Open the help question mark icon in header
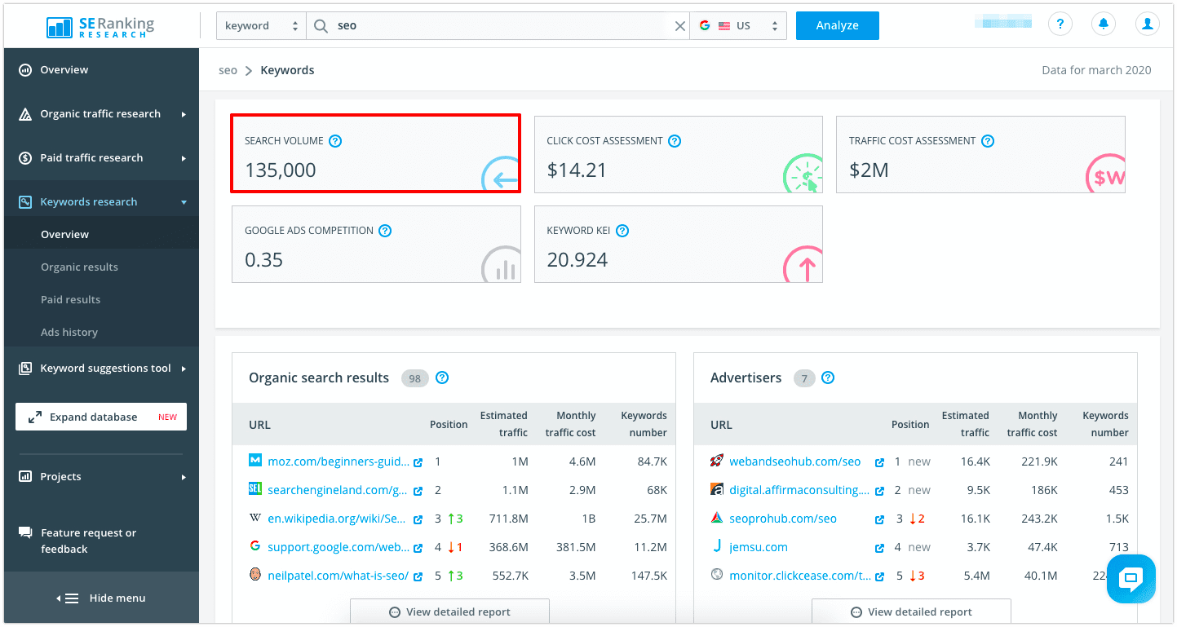Viewport: 1177px width, 627px height. tap(1060, 24)
